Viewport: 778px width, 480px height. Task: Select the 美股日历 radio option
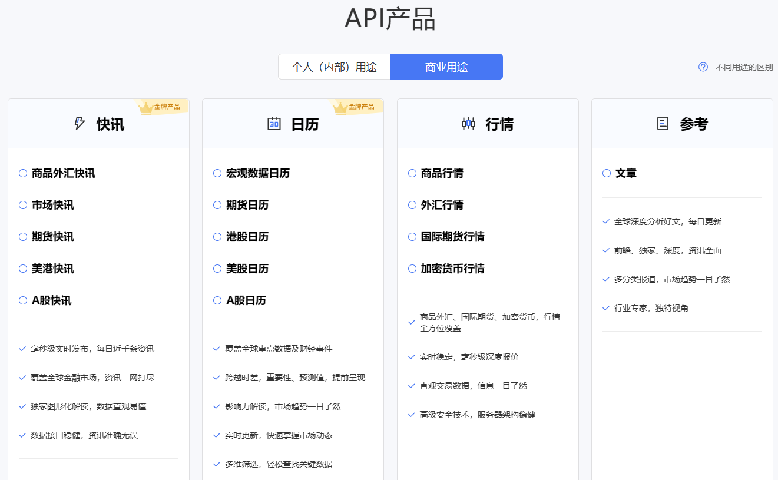(217, 269)
